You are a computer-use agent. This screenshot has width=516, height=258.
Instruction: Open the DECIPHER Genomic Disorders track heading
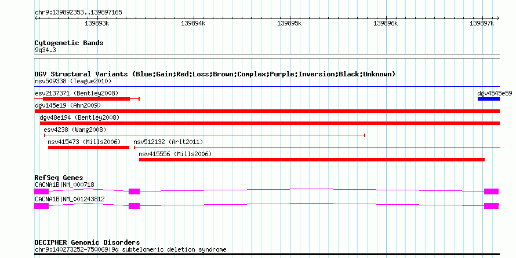(87, 242)
